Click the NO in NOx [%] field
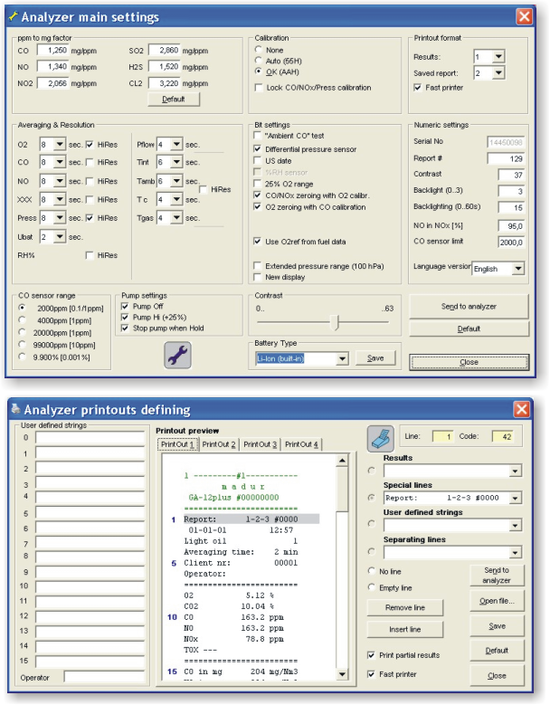Screen dimensions: 550x705 (x=511, y=225)
